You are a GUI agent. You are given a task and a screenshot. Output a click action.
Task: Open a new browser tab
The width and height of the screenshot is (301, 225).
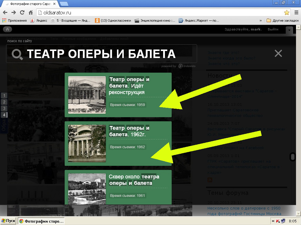click(64, 4)
